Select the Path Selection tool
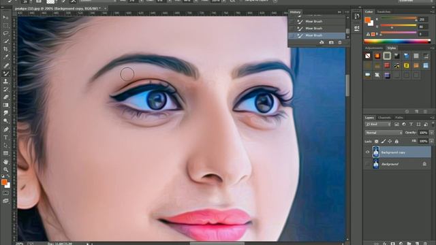Viewport: 436px width, 245px height. click(5, 145)
